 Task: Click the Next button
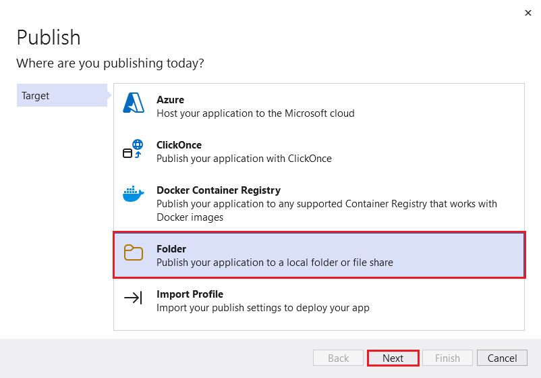(x=393, y=358)
